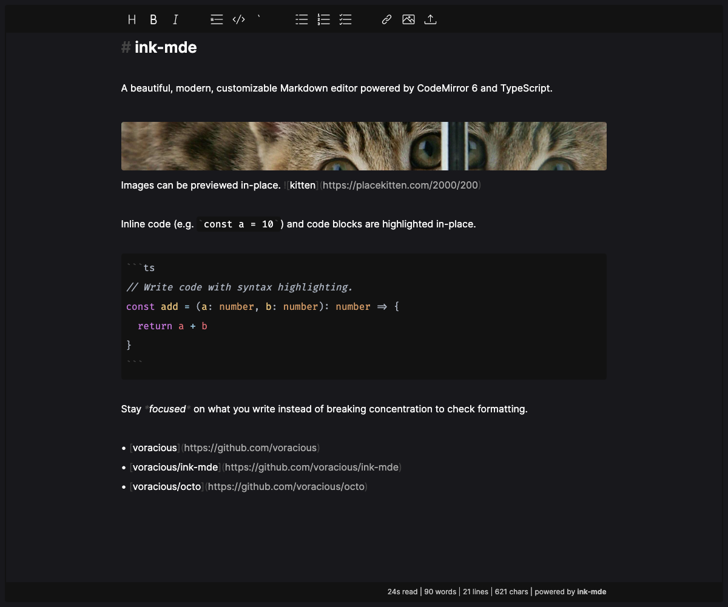
Task: Click the "kitten" image alt text
Action: coord(303,185)
